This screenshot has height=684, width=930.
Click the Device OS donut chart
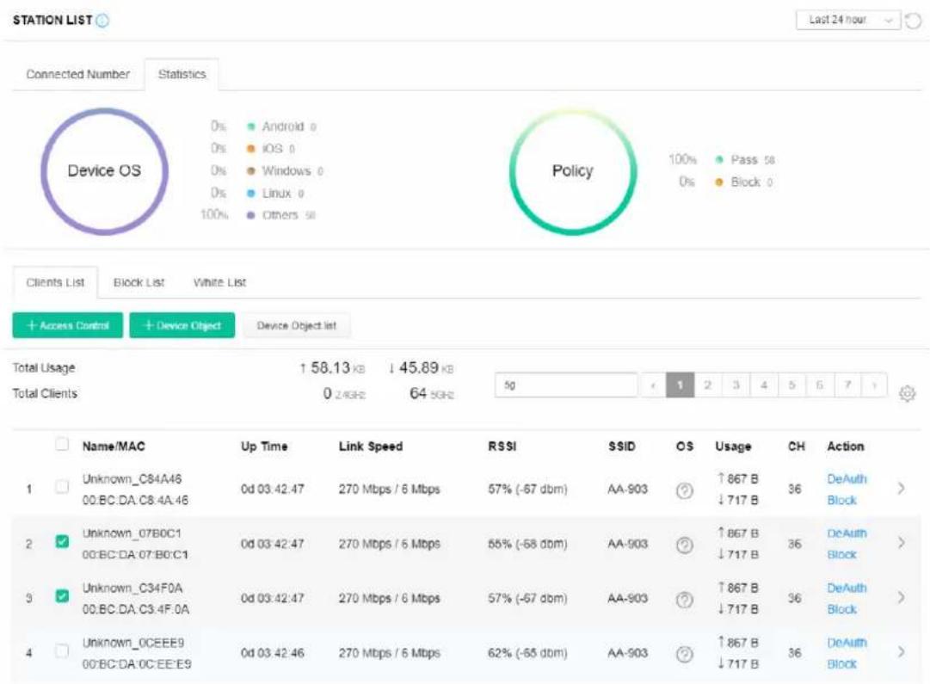pos(104,171)
